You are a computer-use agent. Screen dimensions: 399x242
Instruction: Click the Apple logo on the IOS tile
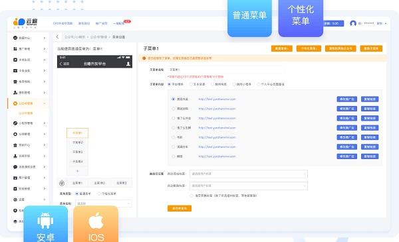(x=96, y=221)
